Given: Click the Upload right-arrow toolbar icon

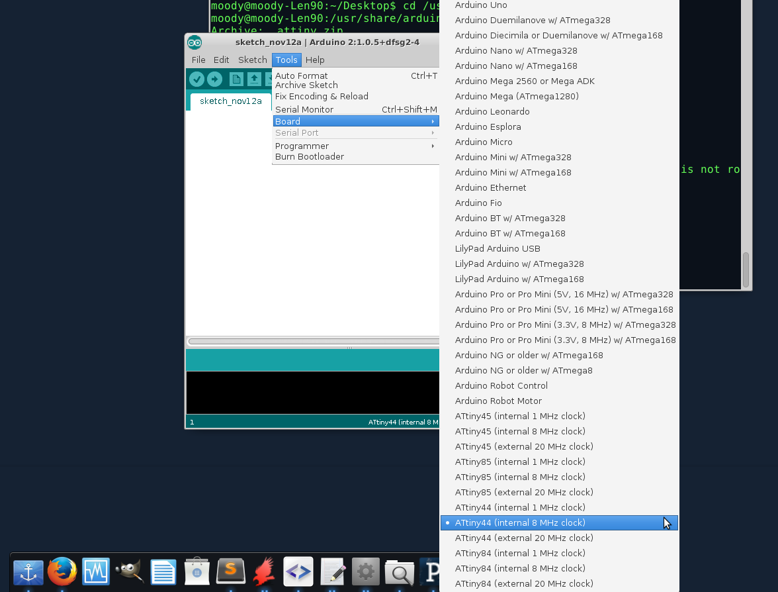Looking at the screenshot, I should [214, 79].
